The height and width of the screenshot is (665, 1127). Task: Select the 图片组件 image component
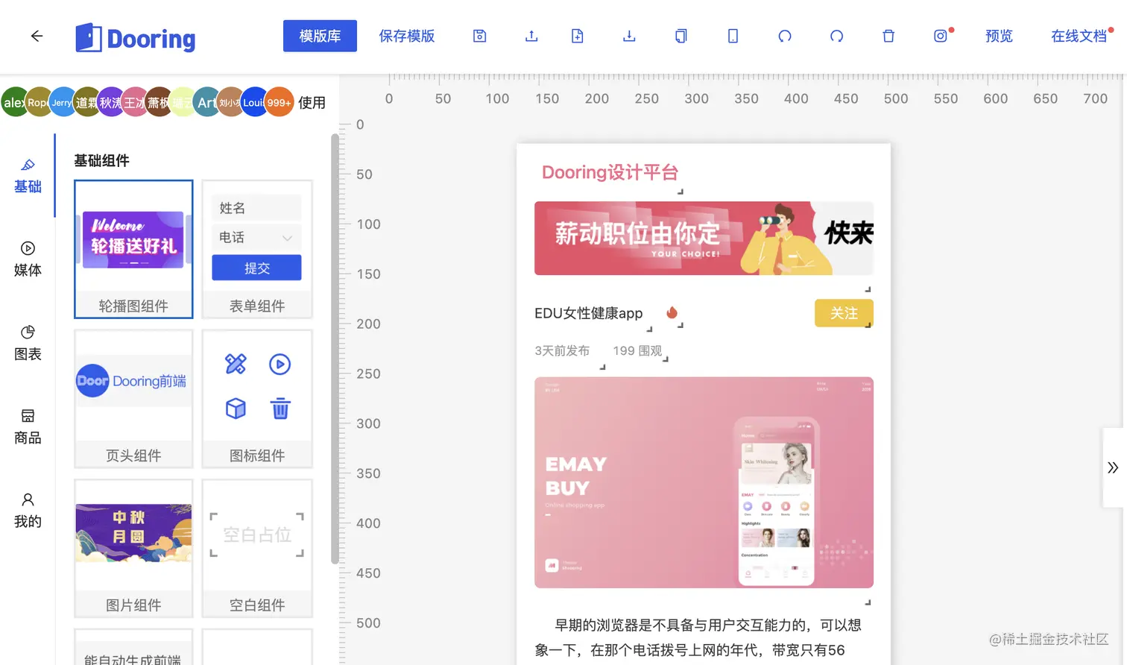(133, 548)
